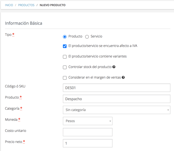Click the Información Básica section heading
Screen dimensions: 174x151
(x=24, y=23)
